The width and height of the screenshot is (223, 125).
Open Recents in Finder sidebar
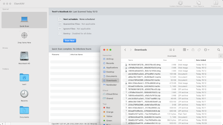[x=110, y=63]
